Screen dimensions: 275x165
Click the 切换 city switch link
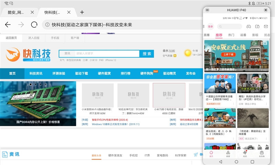point(172,51)
